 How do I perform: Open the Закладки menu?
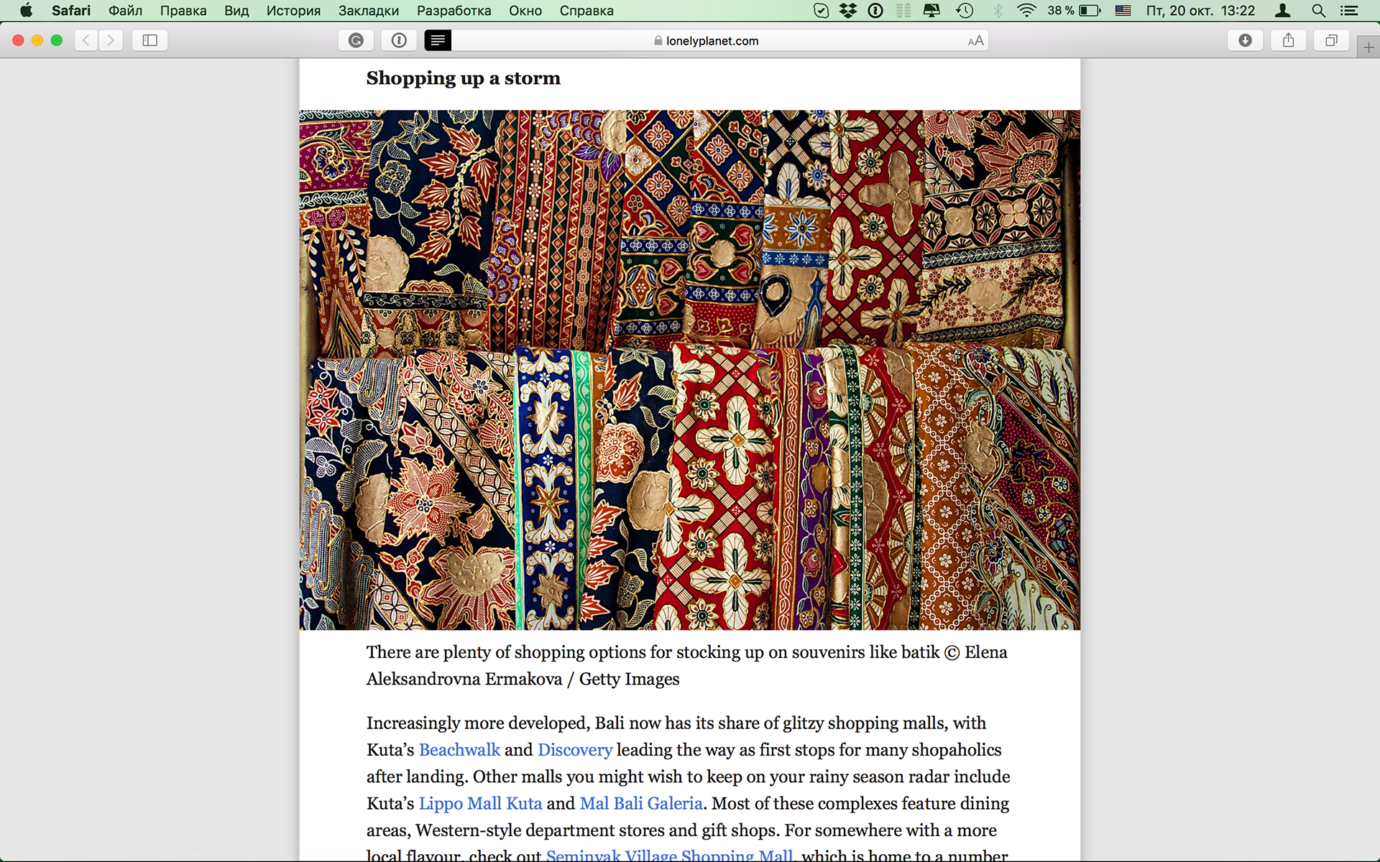369,11
